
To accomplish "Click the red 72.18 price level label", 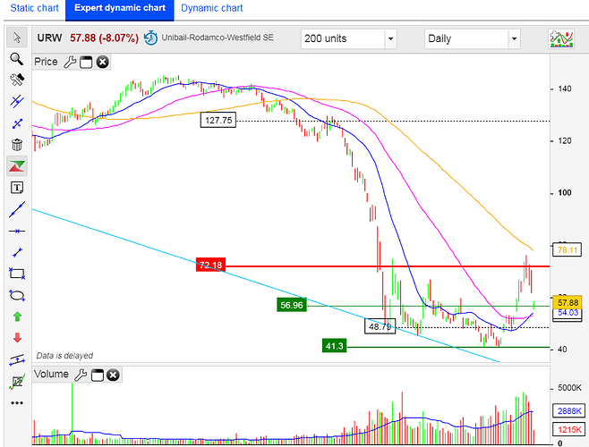I will pos(210,266).
